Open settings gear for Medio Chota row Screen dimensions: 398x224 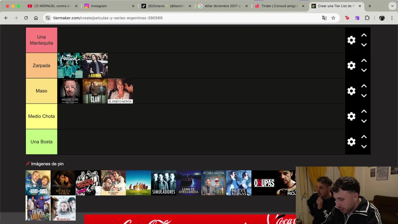click(x=351, y=116)
